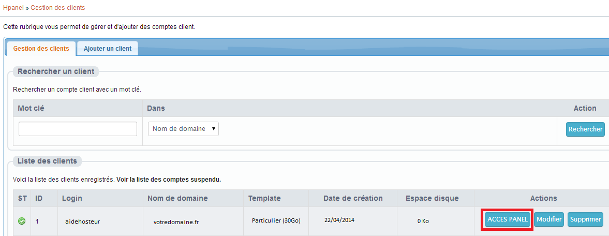Click Modifier for client aidehosteur
This screenshot has height=236, width=609.
549,219
